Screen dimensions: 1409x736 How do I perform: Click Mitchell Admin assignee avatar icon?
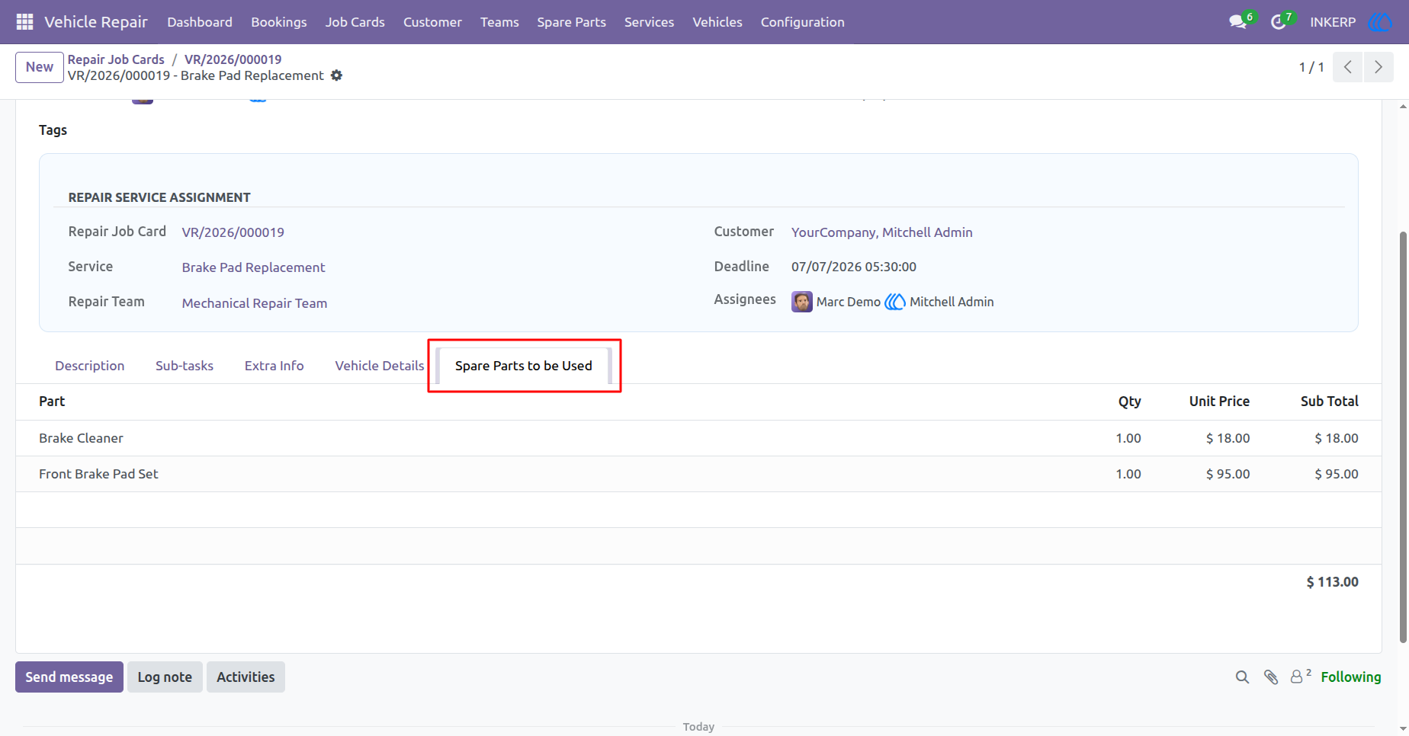click(x=895, y=302)
